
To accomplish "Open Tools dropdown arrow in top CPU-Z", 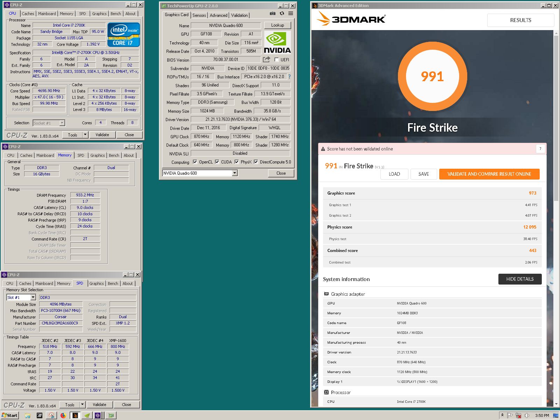I will [85, 135].
